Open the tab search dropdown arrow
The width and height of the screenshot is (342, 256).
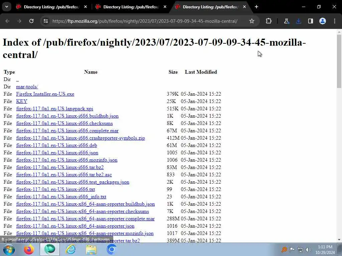point(7,7)
